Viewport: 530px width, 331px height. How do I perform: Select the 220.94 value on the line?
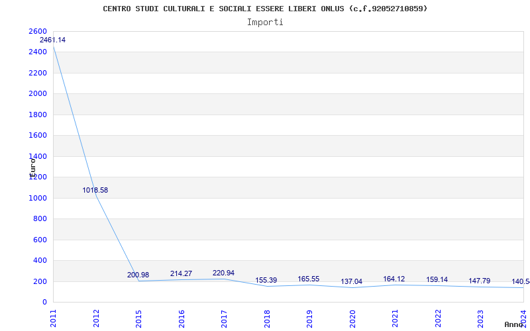coord(223,273)
